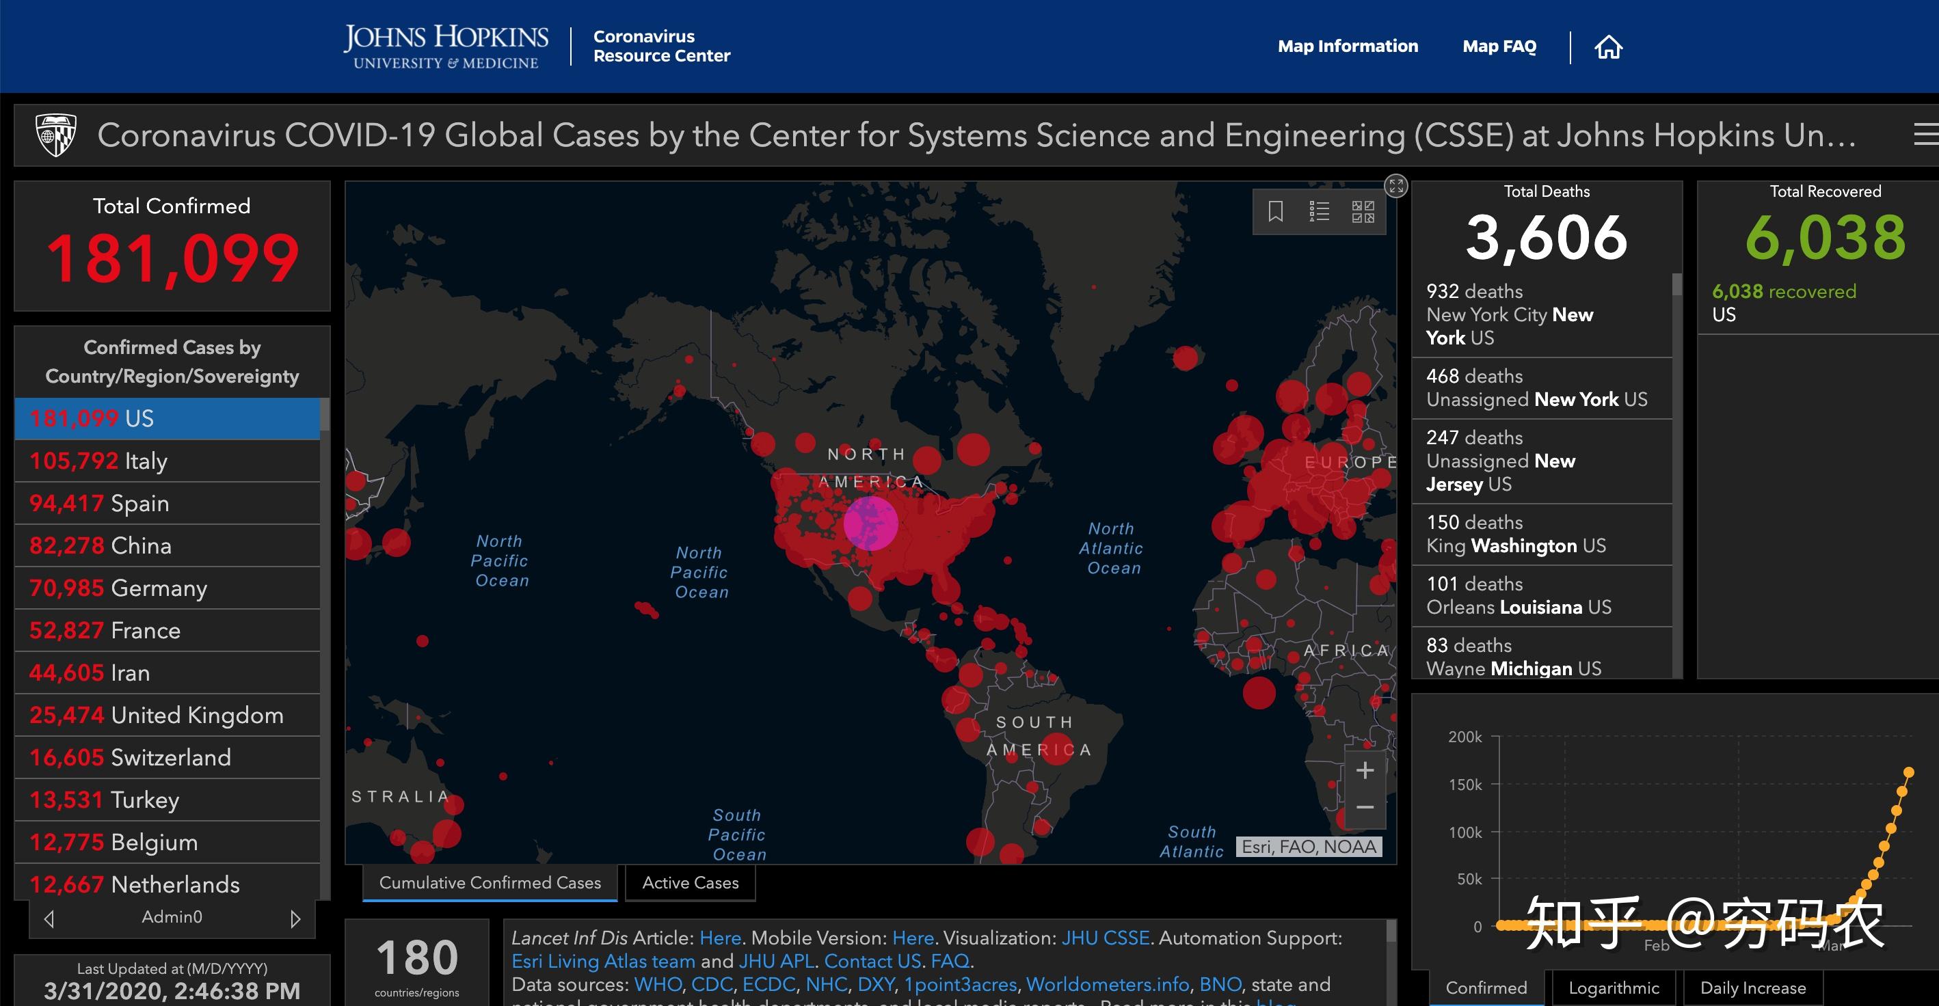Screen dimensions: 1939x1006
Task: Open the hamburger menu at title bar
Action: (x=1925, y=135)
